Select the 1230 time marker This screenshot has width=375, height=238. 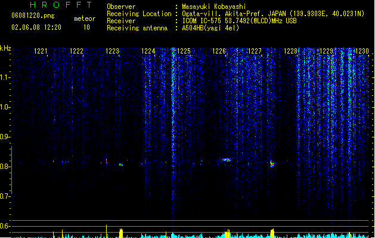pos(362,51)
